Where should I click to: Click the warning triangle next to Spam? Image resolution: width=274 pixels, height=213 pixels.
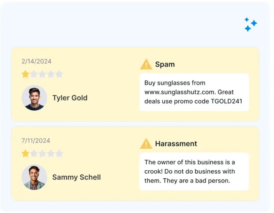[x=146, y=64]
